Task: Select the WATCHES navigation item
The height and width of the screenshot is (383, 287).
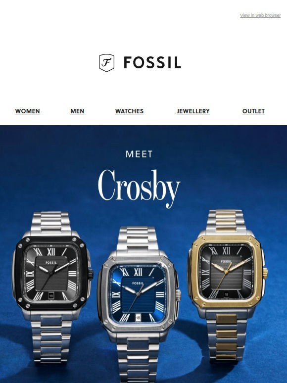Action: [x=129, y=111]
